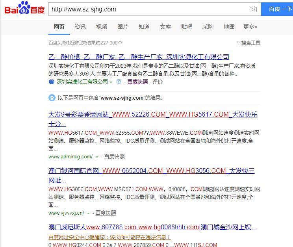Click the funnel icon beside 搜索工具
Viewport: 293px width, 247px height.
coord(238,43)
